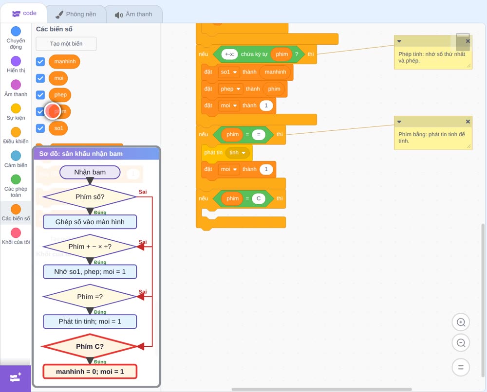Switch to the Phông nền tab

coord(76,14)
